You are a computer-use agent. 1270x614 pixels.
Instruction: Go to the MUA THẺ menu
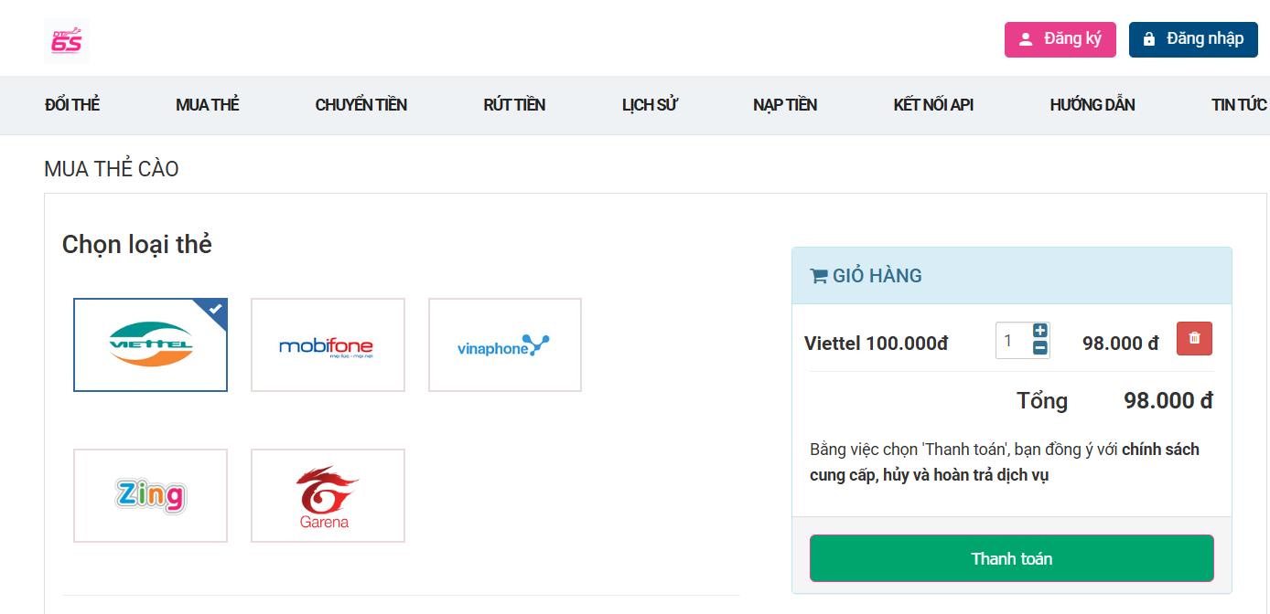pyautogui.click(x=207, y=105)
